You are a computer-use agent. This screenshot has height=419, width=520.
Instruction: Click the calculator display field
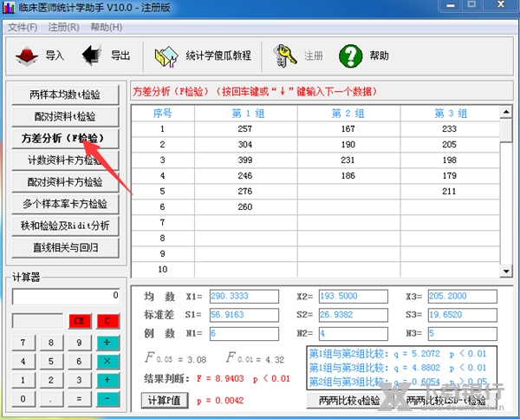[x=66, y=296]
